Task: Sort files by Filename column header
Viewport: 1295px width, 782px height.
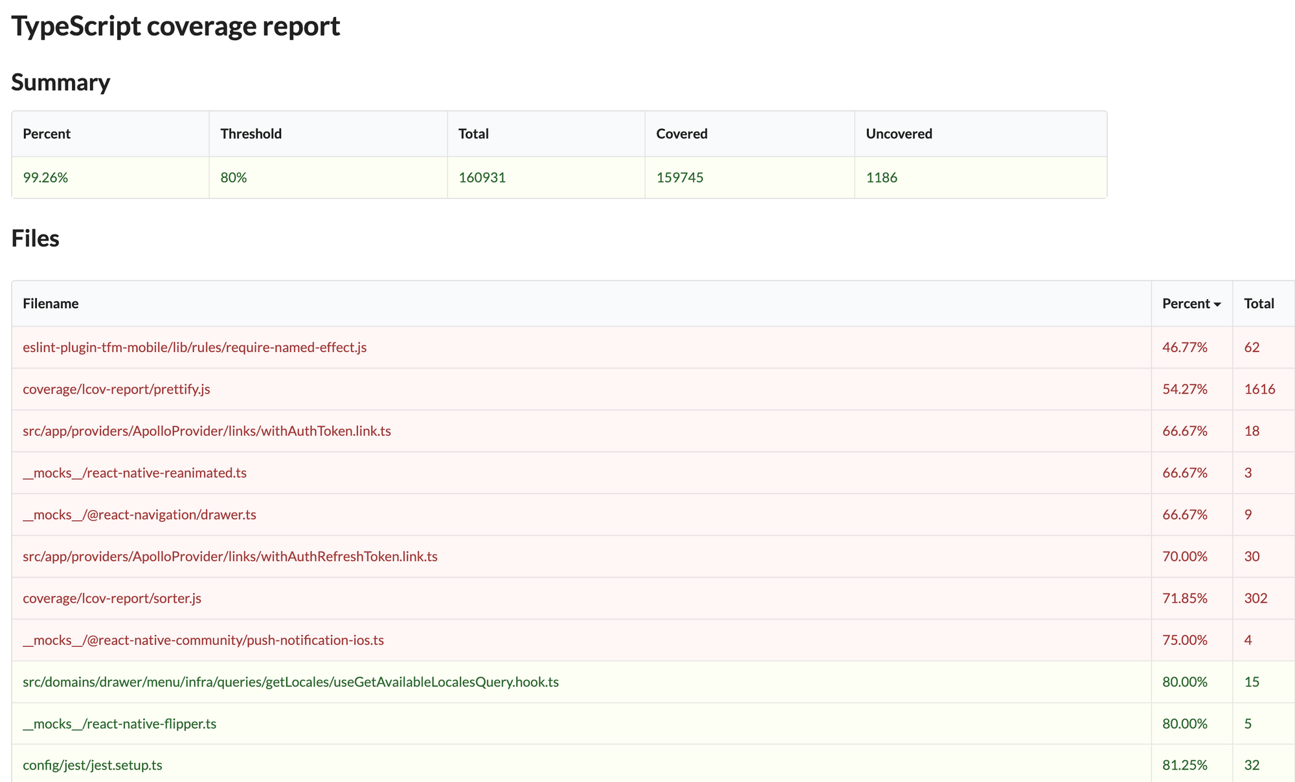Action: click(x=51, y=304)
